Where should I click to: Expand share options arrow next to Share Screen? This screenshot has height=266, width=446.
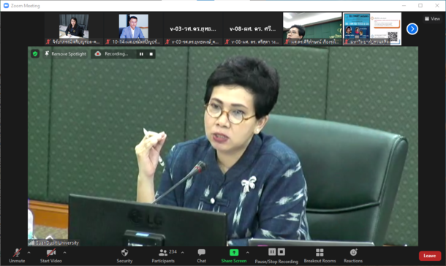(247, 252)
